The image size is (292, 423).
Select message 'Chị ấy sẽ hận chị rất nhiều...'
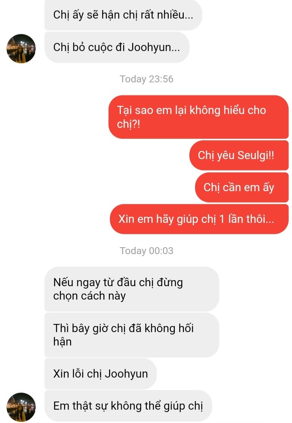click(123, 15)
